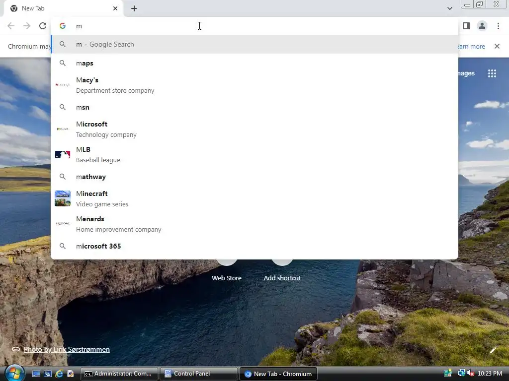This screenshot has width=509, height=381.
Task: Select the MLB baseball league suggestion
Action: coord(254,154)
